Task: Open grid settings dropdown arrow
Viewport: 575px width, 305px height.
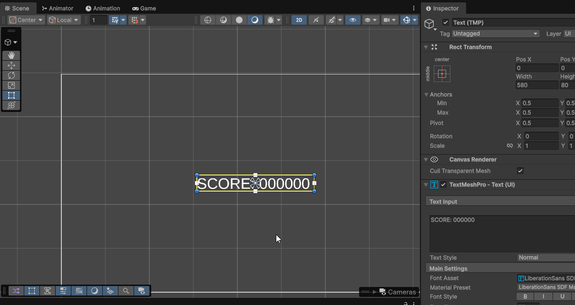Action: 123,20
